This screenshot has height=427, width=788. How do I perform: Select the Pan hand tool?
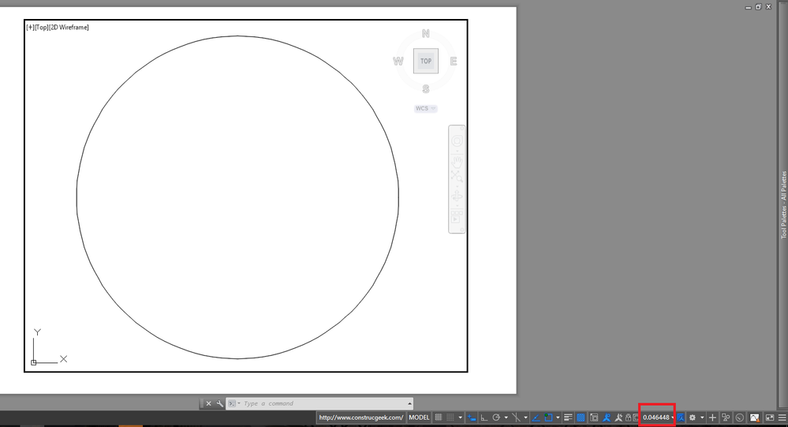(457, 162)
